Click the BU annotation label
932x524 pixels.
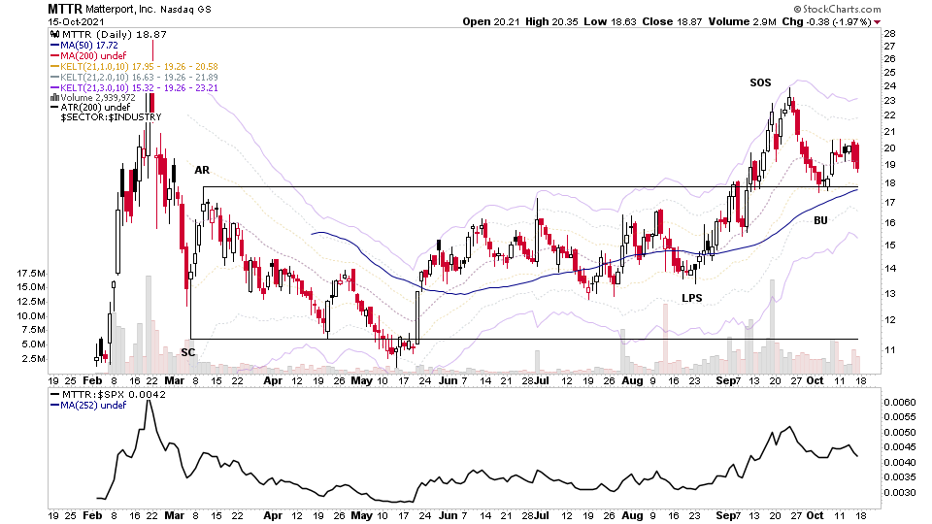tap(820, 220)
